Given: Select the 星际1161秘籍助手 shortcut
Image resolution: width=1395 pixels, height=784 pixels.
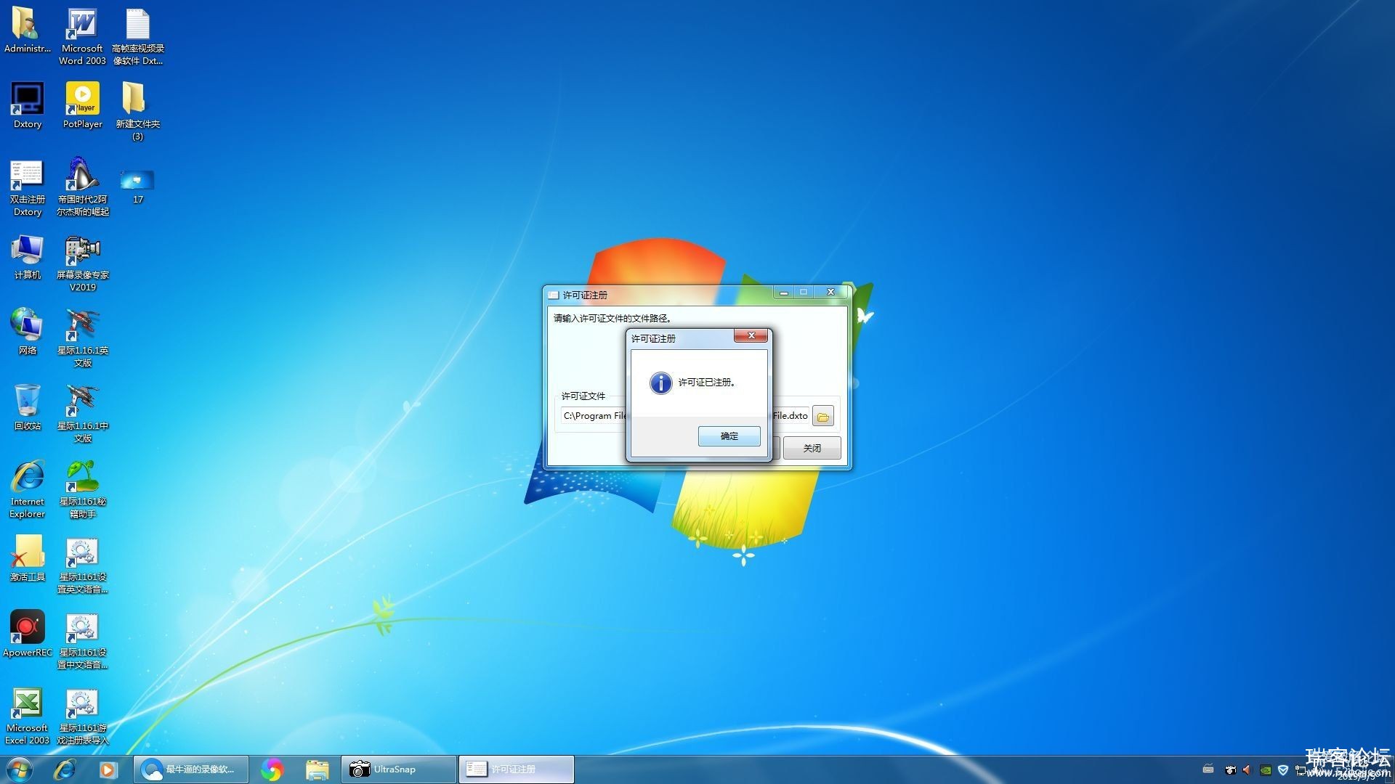Looking at the screenshot, I should [x=82, y=489].
